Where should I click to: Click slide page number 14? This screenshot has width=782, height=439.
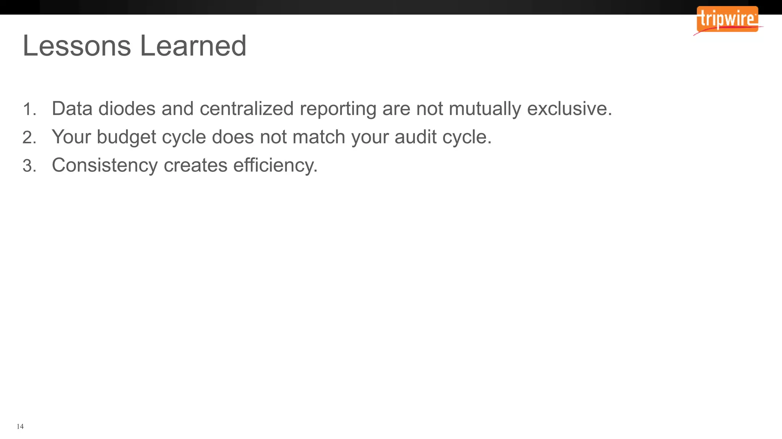(20, 426)
